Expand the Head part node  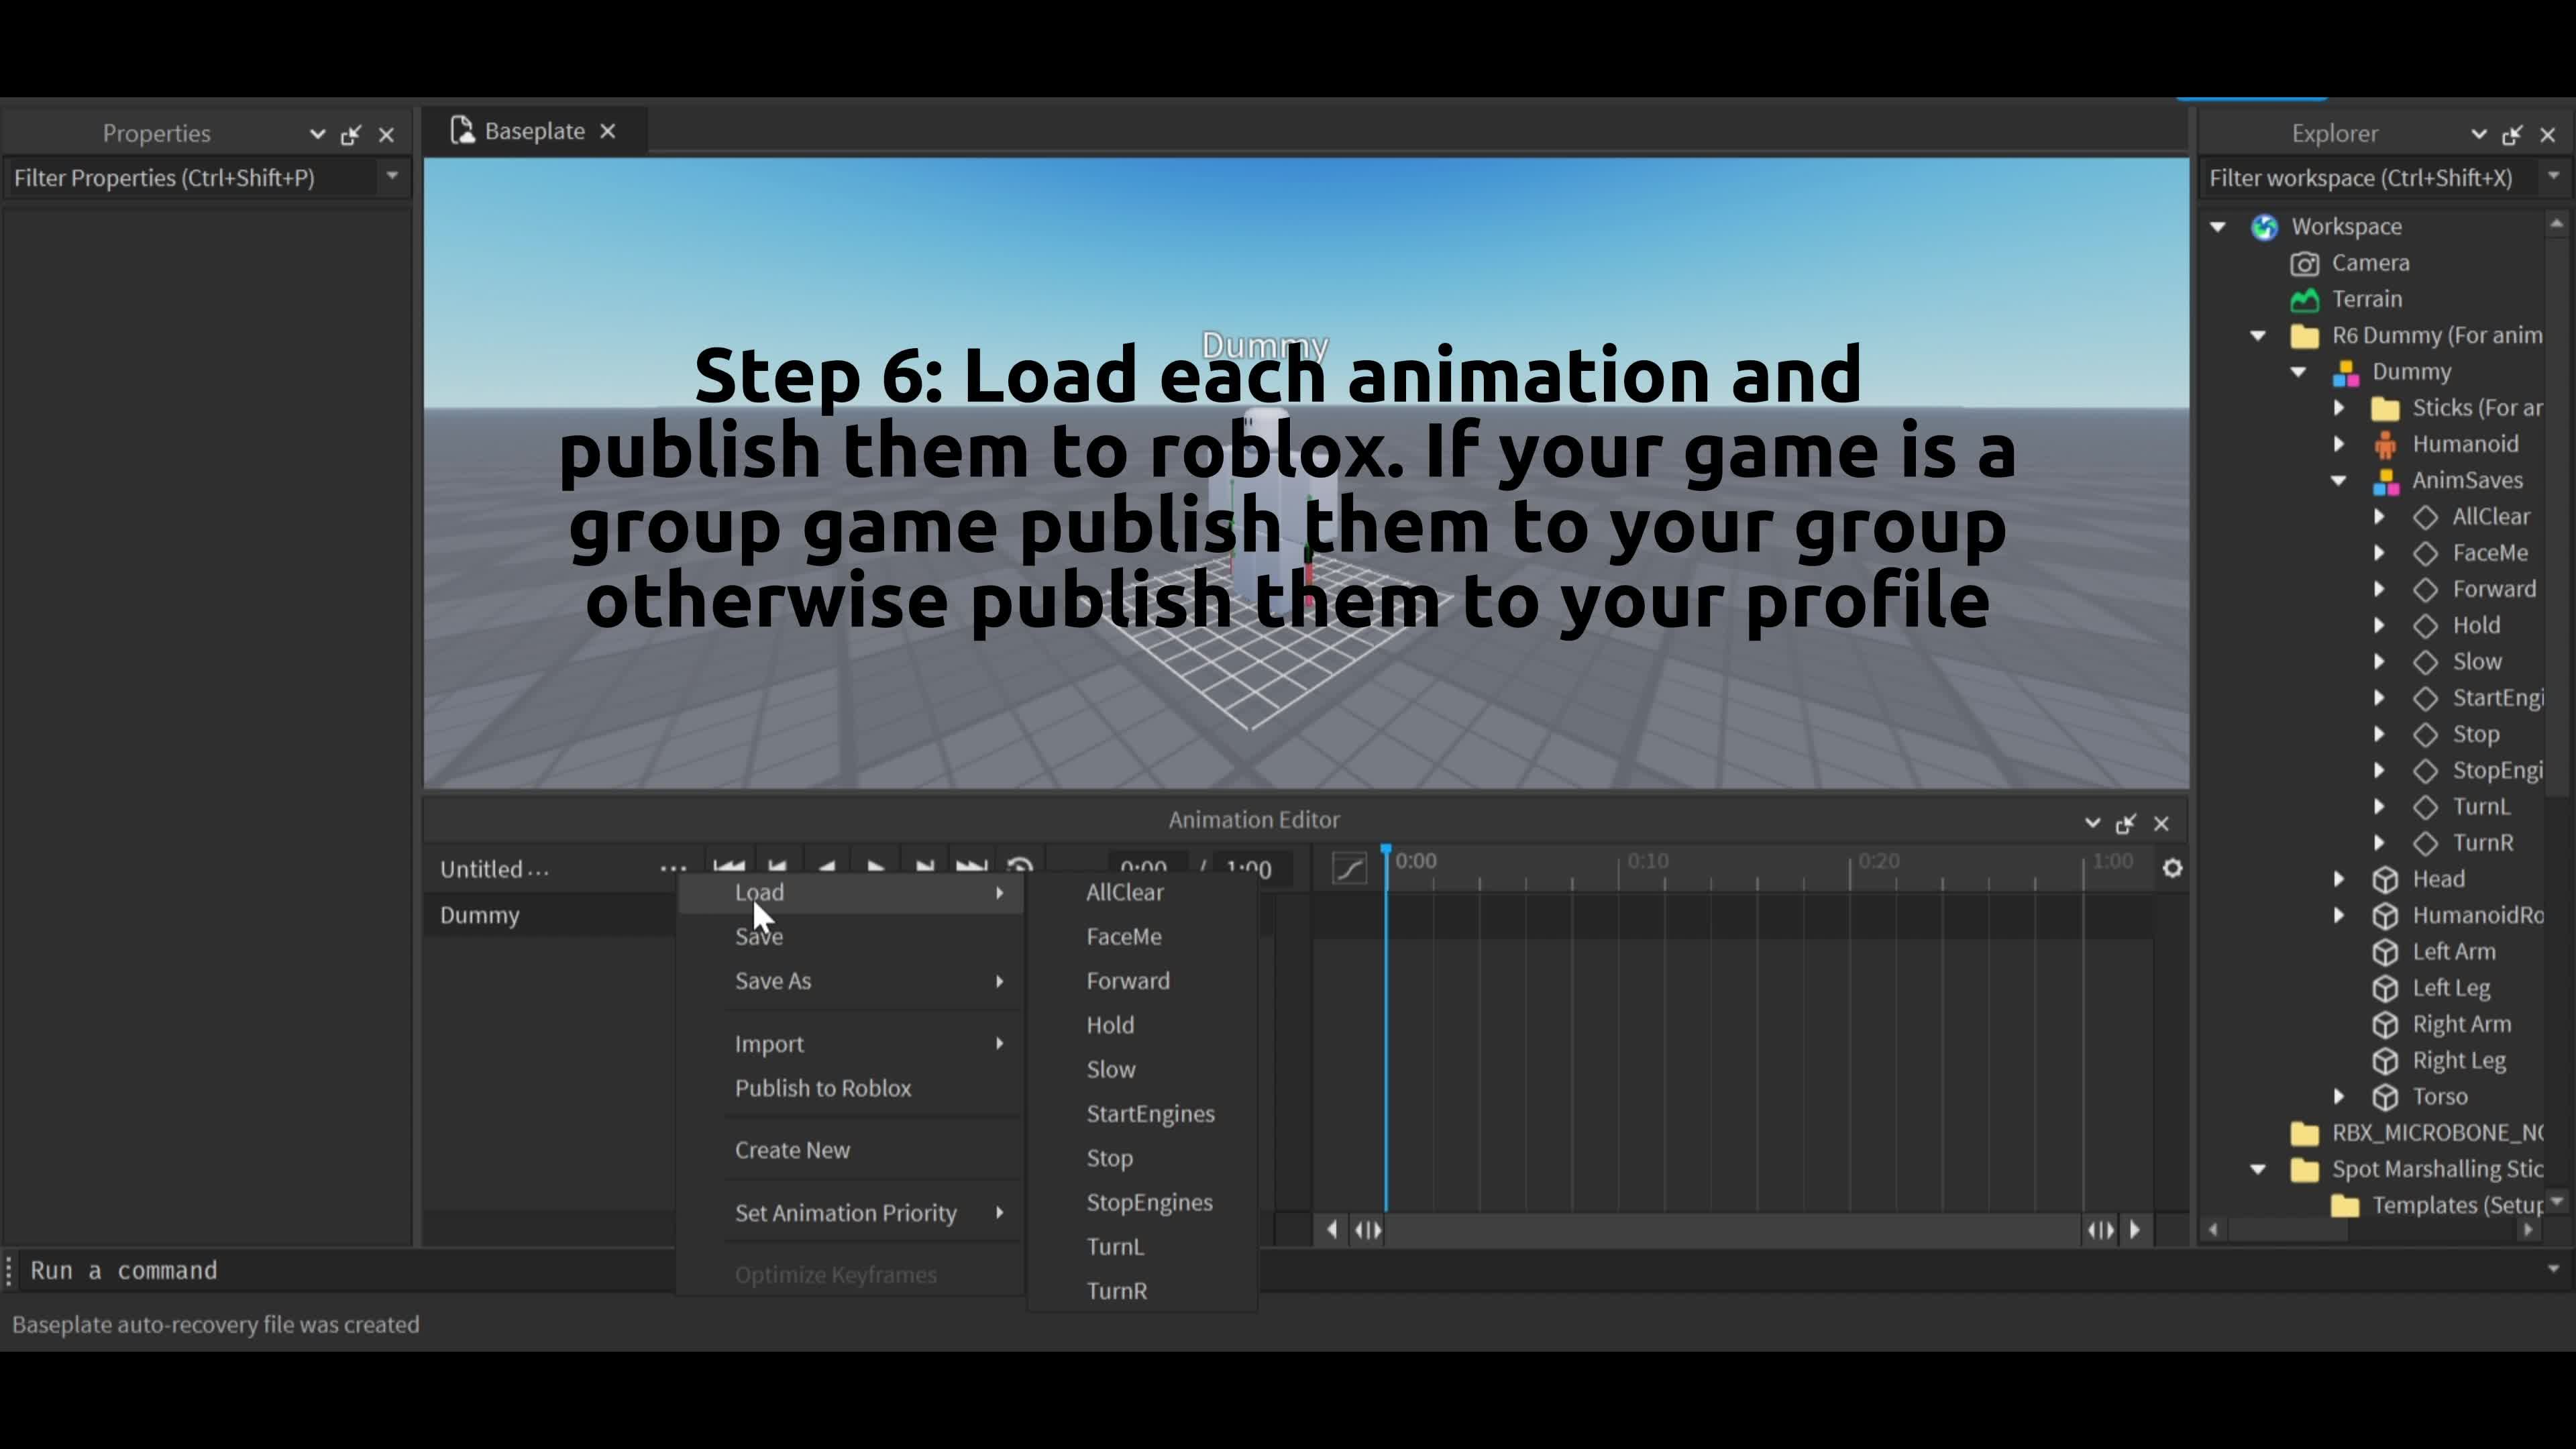(x=2339, y=880)
